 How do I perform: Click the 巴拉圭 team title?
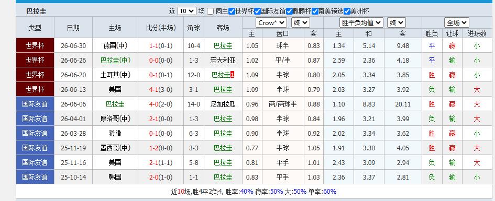[36, 11]
